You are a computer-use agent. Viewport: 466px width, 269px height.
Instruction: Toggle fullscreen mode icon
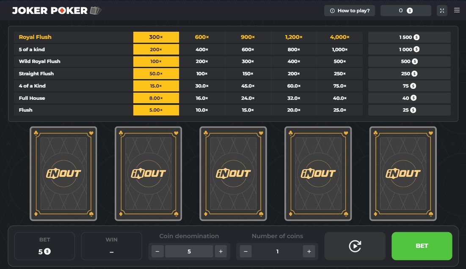[x=442, y=11]
